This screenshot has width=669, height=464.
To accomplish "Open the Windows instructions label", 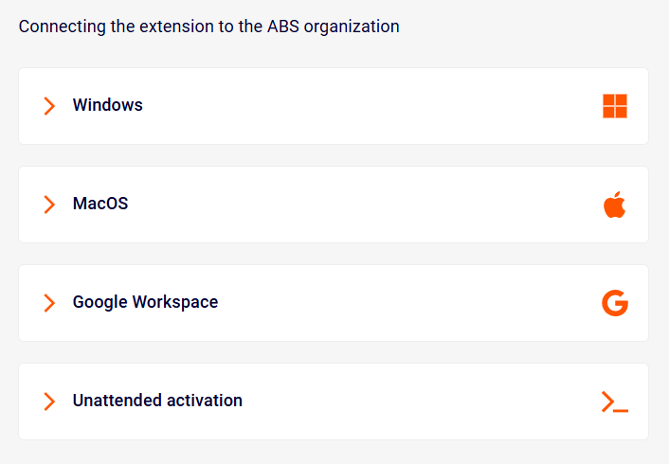I will point(108,105).
